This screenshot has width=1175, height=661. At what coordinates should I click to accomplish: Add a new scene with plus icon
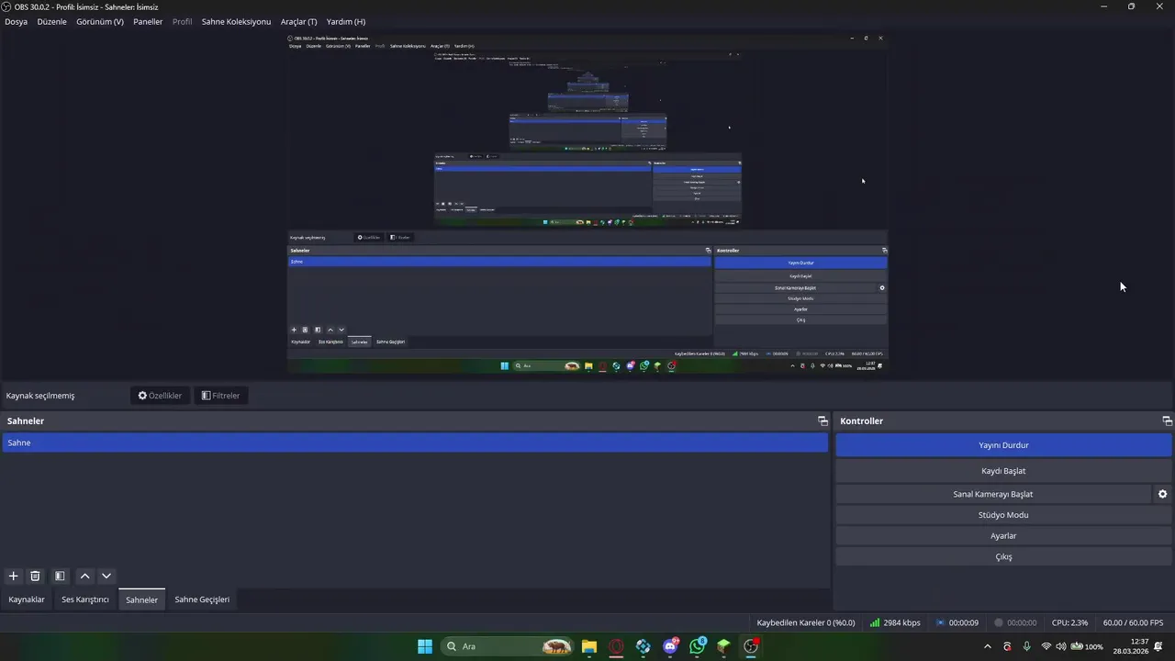click(13, 576)
